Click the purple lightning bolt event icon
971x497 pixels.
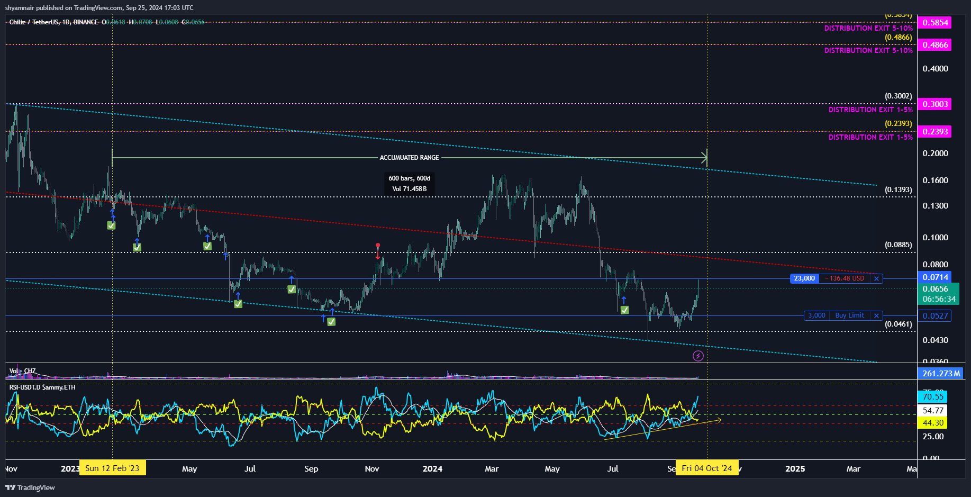tap(698, 356)
